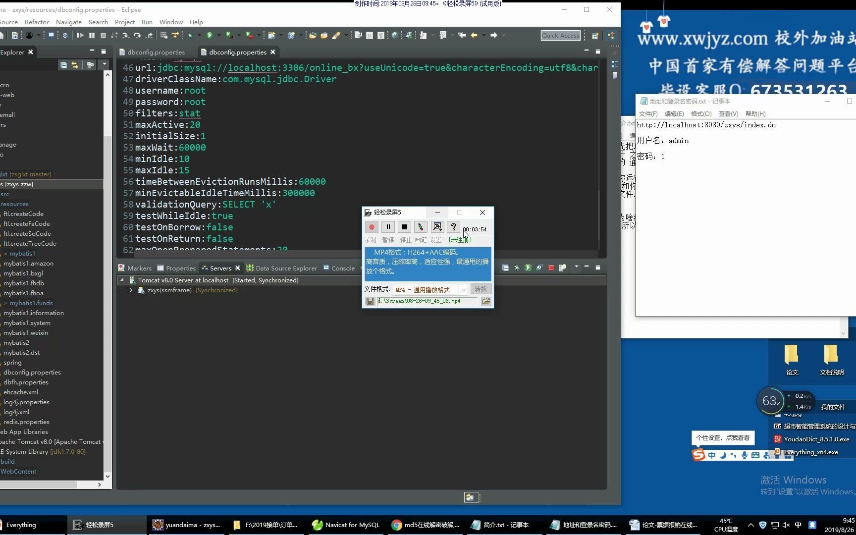Click the recording file path field

(427, 301)
